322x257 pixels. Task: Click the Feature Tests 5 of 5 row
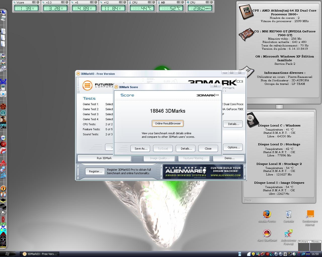tap(98, 129)
